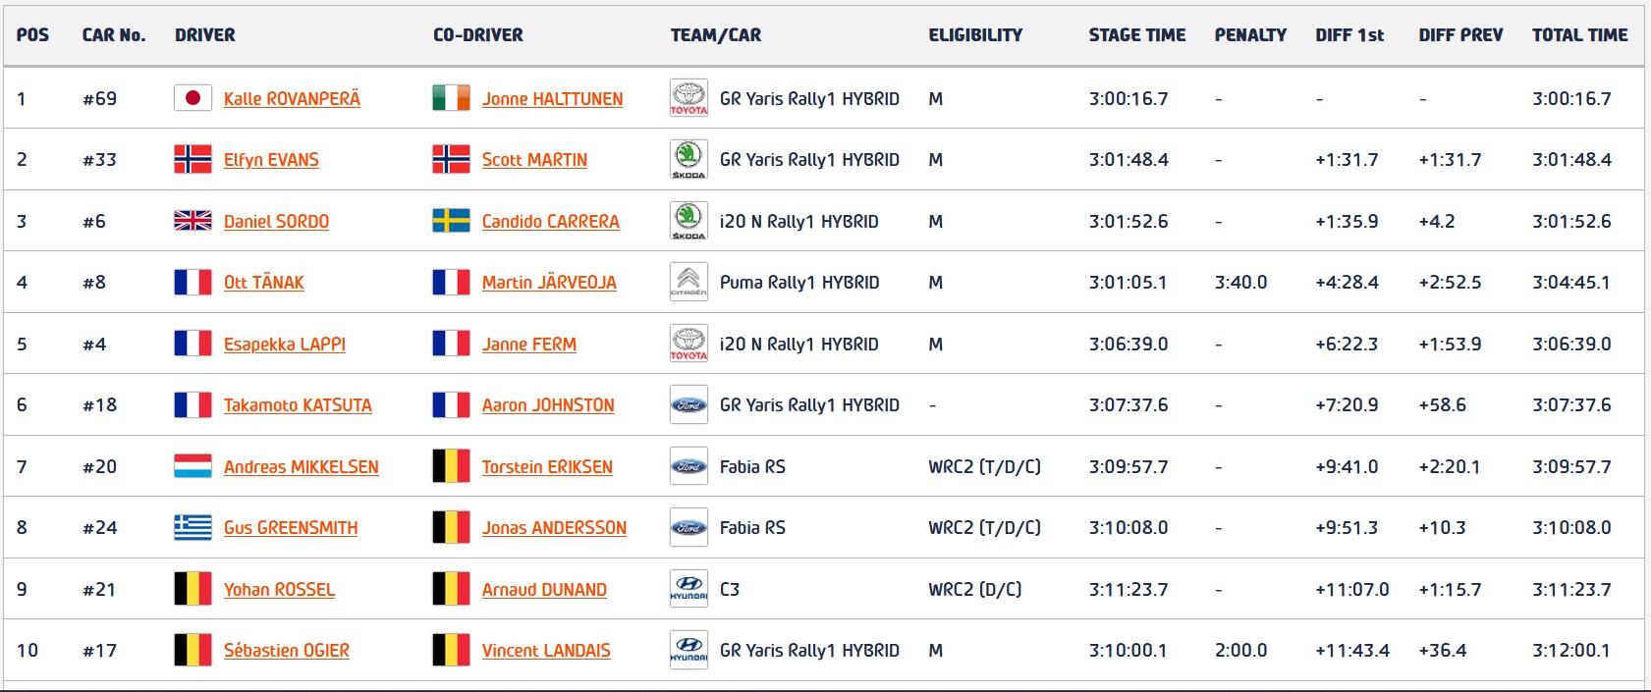Click the Hyundai logo next to C3

coord(688,589)
